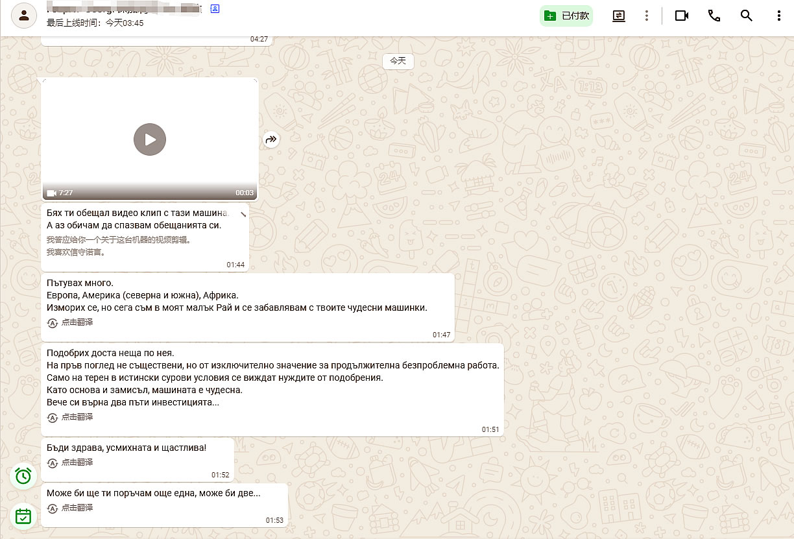
Task: Click the green 已付款 paid label
Action: (x=566, y=16)
